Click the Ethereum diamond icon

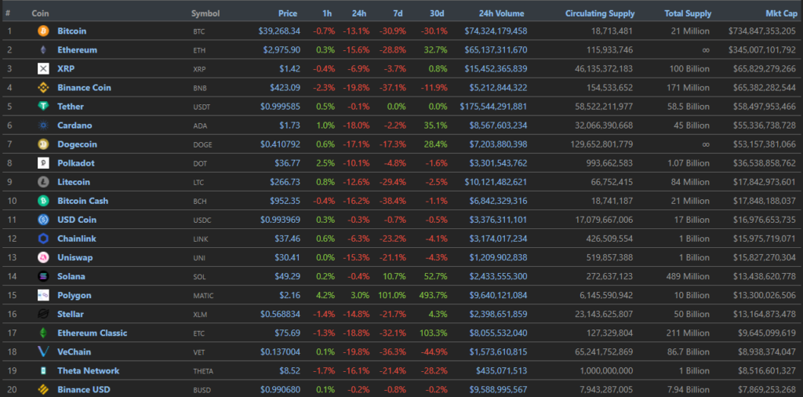(43, 50)
